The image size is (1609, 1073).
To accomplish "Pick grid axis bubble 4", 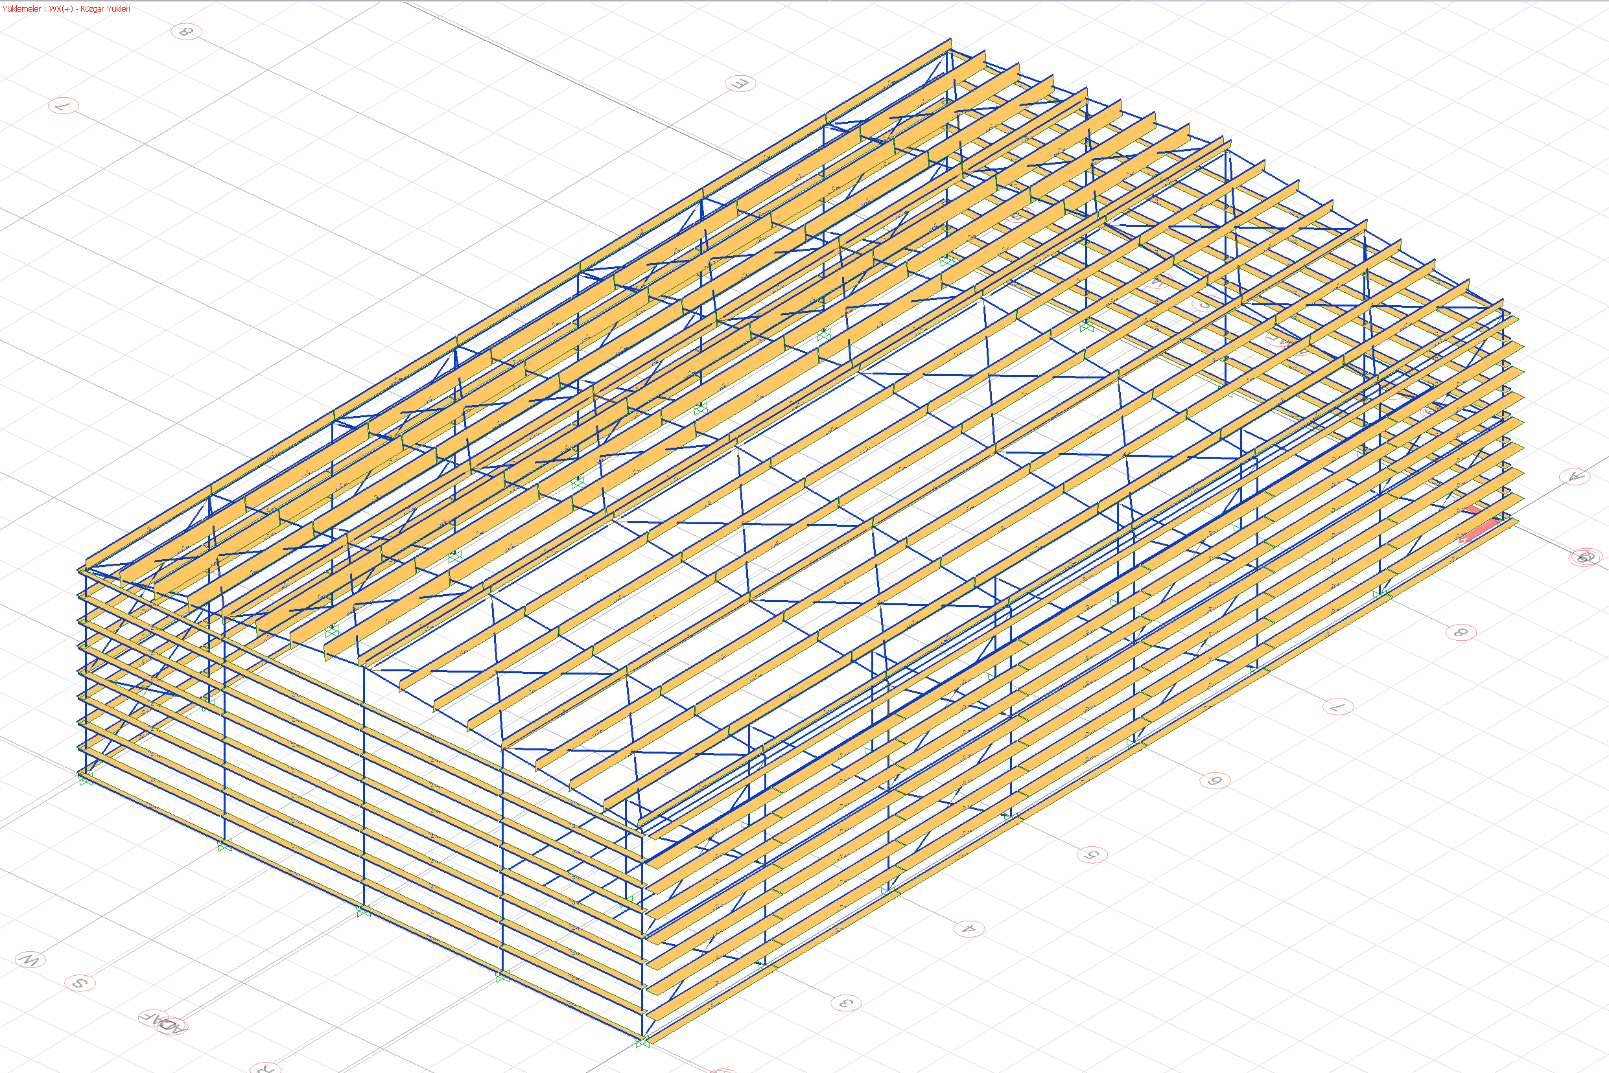I will (969, 929).
